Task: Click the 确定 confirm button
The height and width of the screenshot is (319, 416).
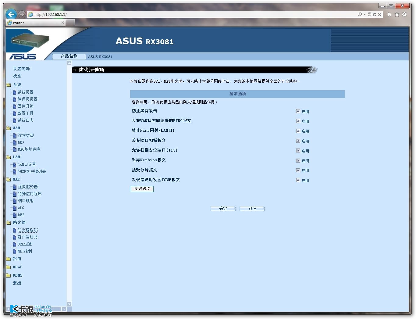Action: click(x=223, y=209)
